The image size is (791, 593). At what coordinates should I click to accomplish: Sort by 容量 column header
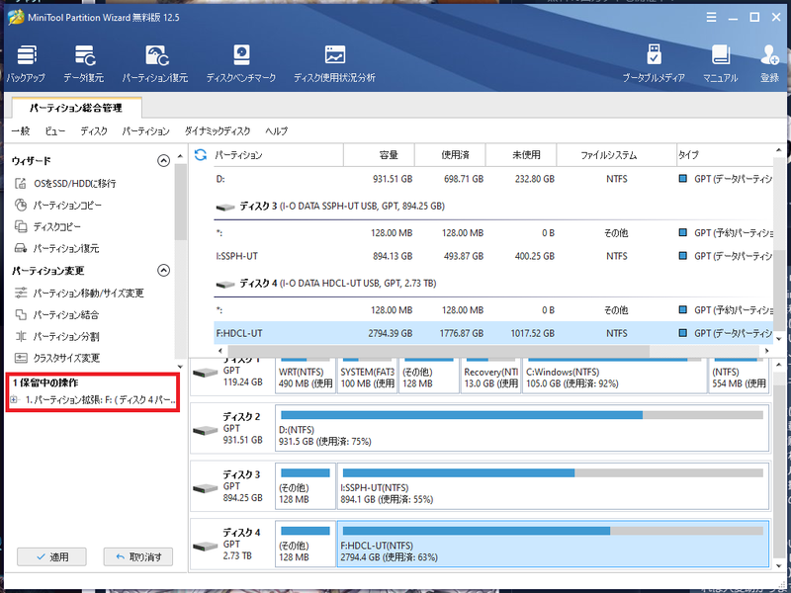pos(379,155)
